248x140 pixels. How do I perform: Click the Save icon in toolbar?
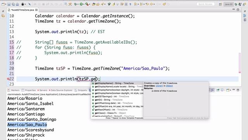click(9, 4)
